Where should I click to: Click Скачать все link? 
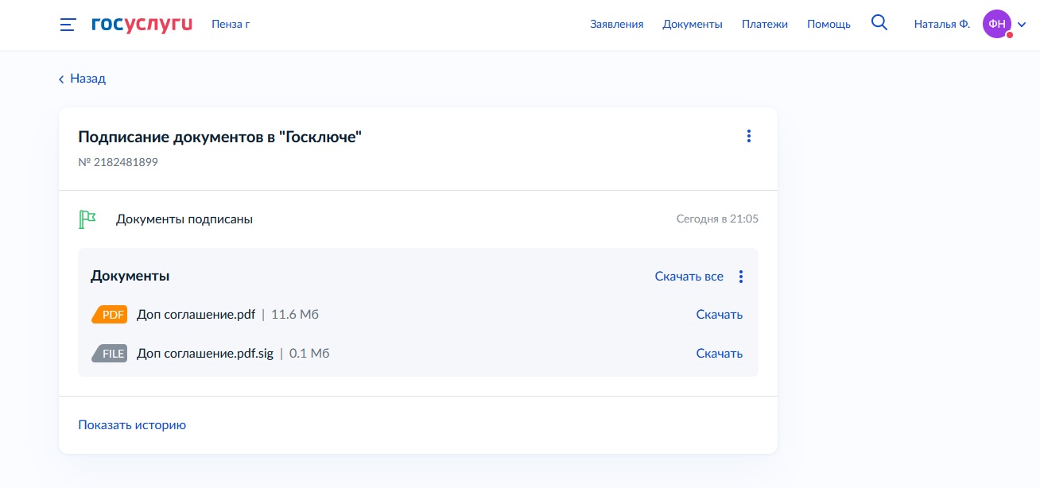coord(689,277)
